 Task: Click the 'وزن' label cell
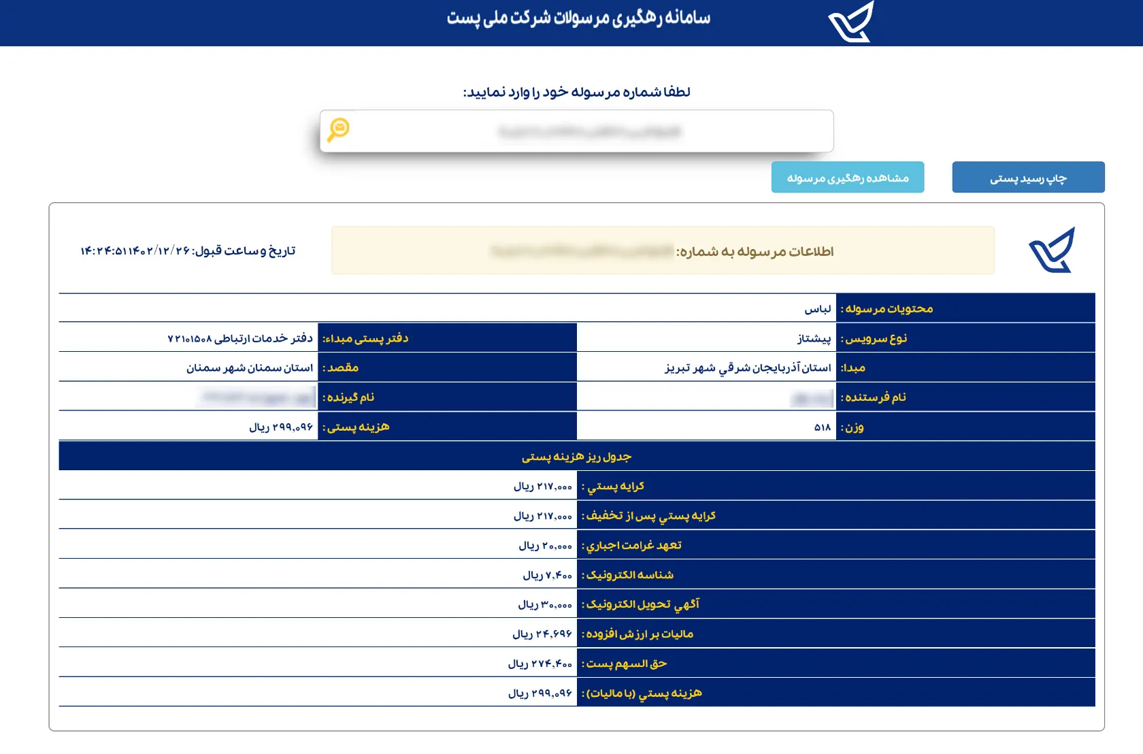click(x=965, y=427)
